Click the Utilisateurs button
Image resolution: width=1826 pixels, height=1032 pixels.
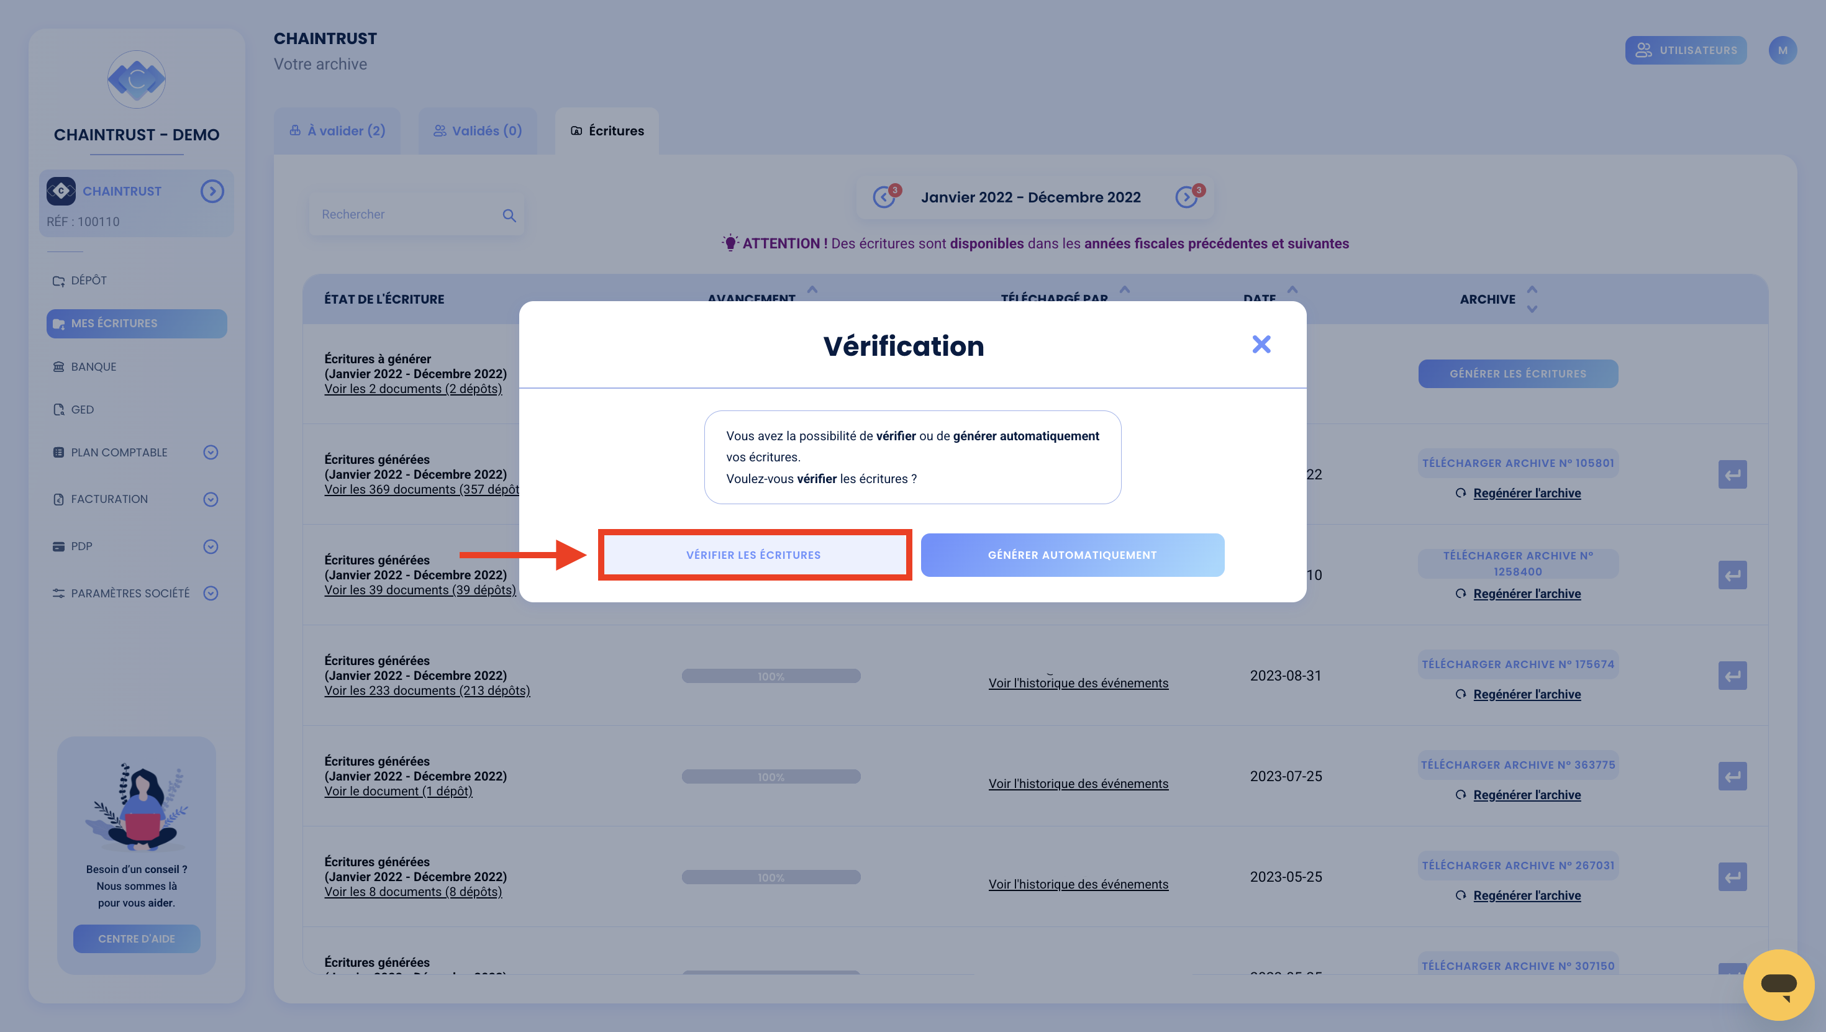click(x=1686, y=50)
